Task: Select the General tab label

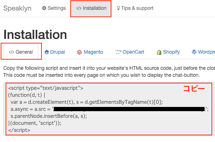Action: tap(24, 52)
